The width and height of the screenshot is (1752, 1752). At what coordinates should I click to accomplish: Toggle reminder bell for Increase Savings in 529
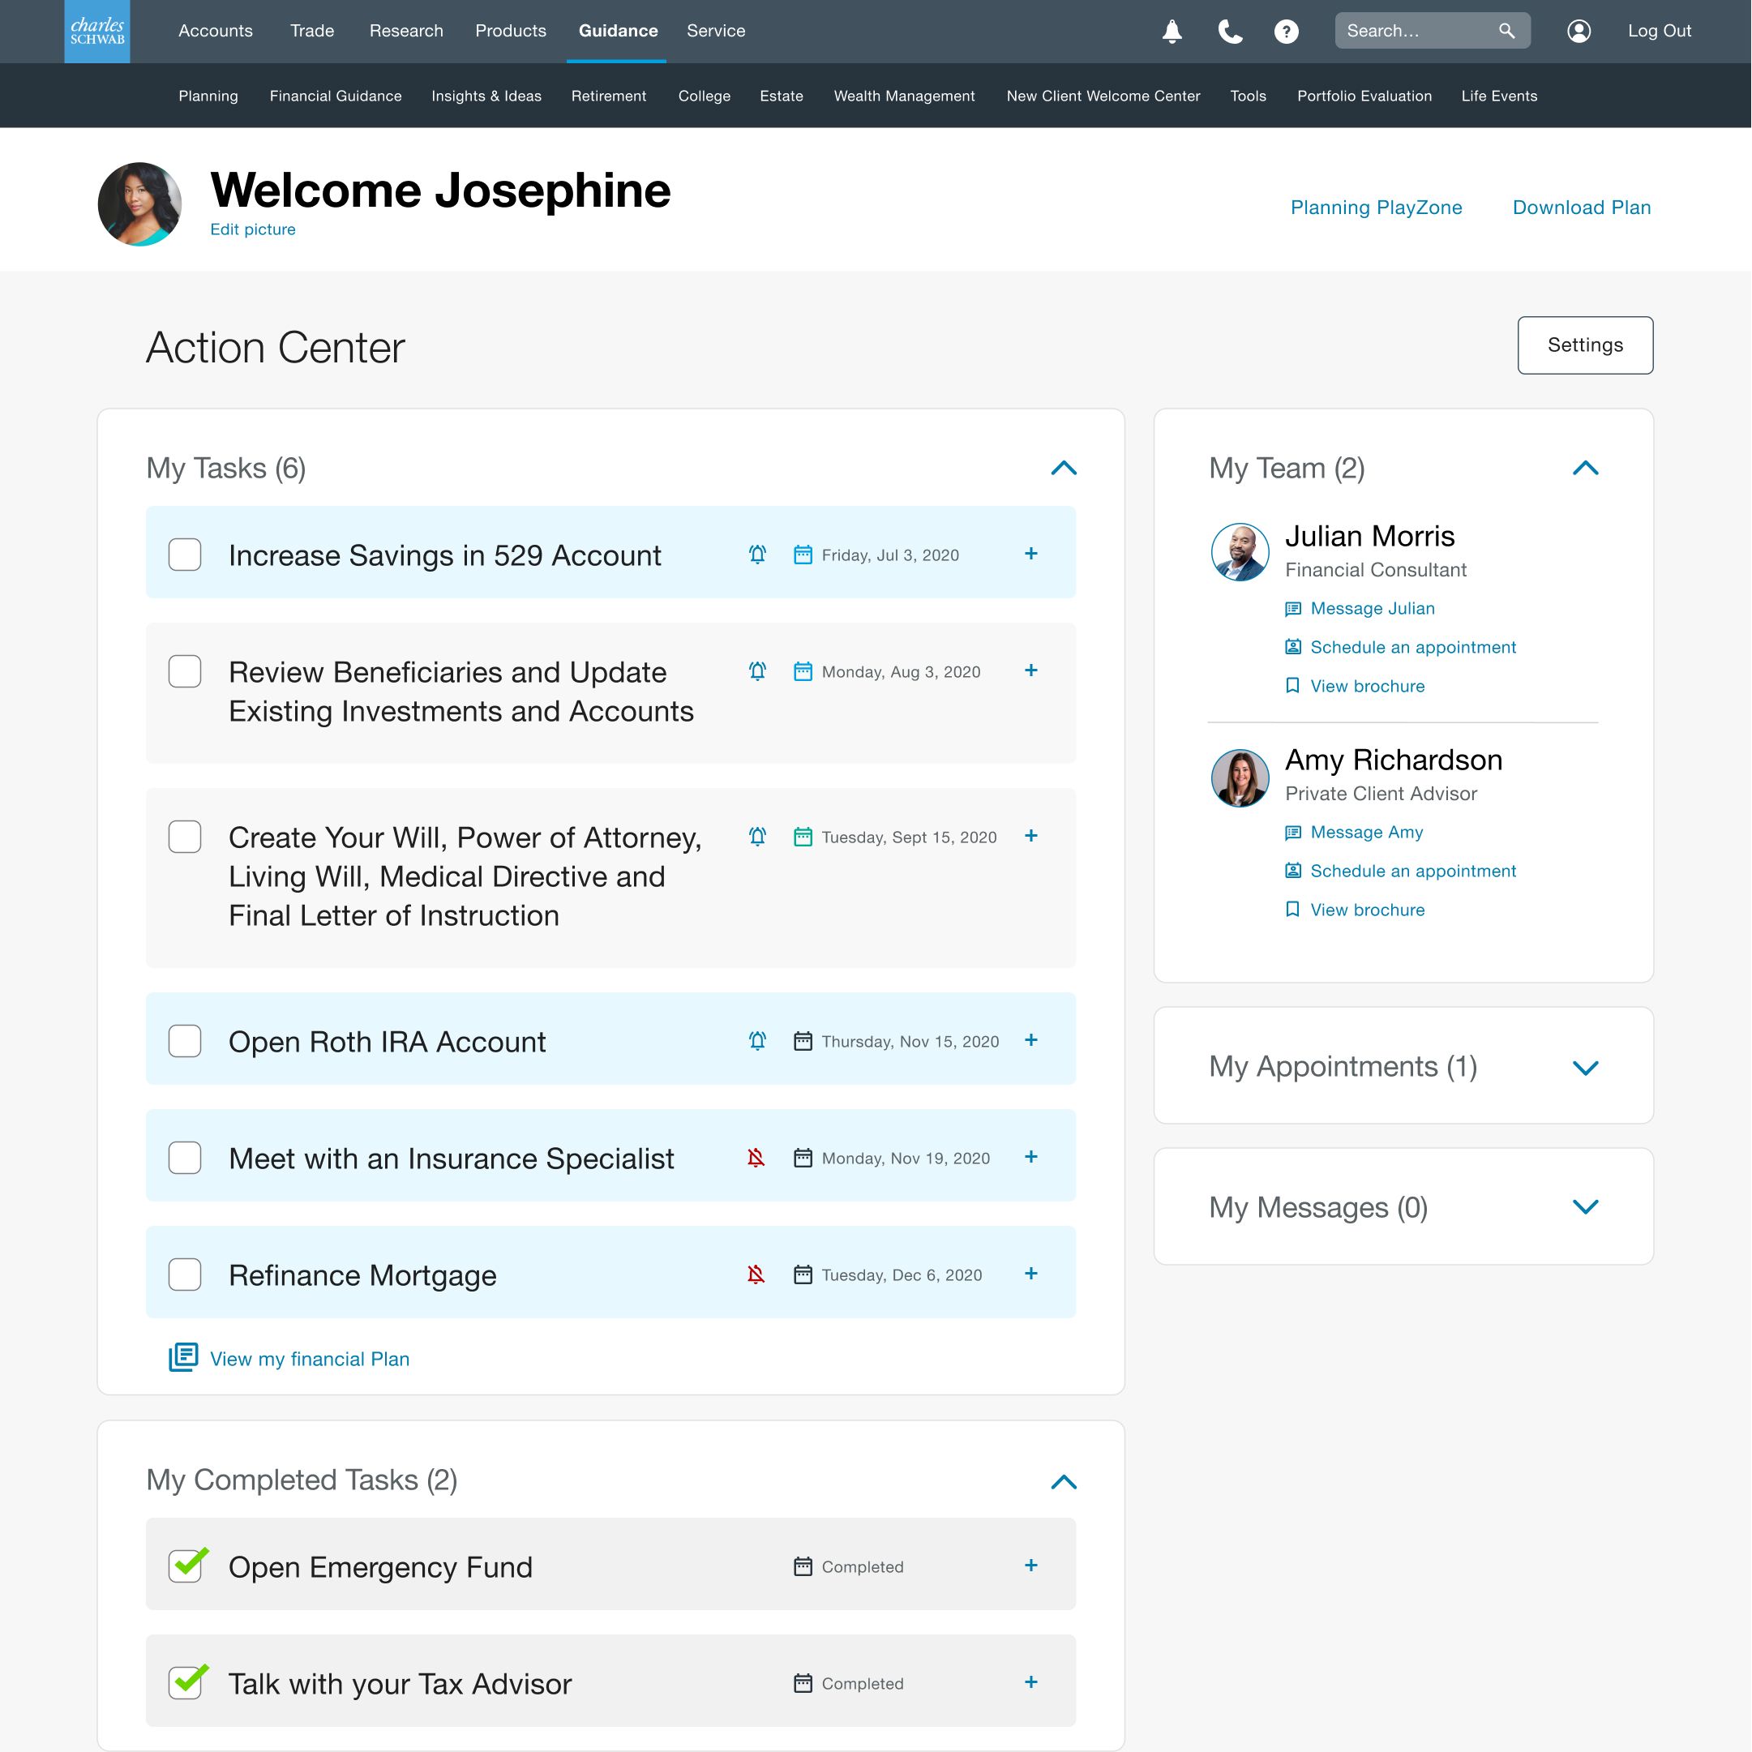[x=757, y=554]
